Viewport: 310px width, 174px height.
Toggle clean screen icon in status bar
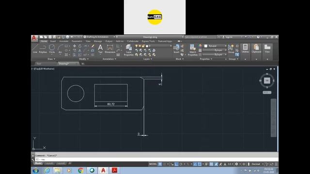click(272, 164)
